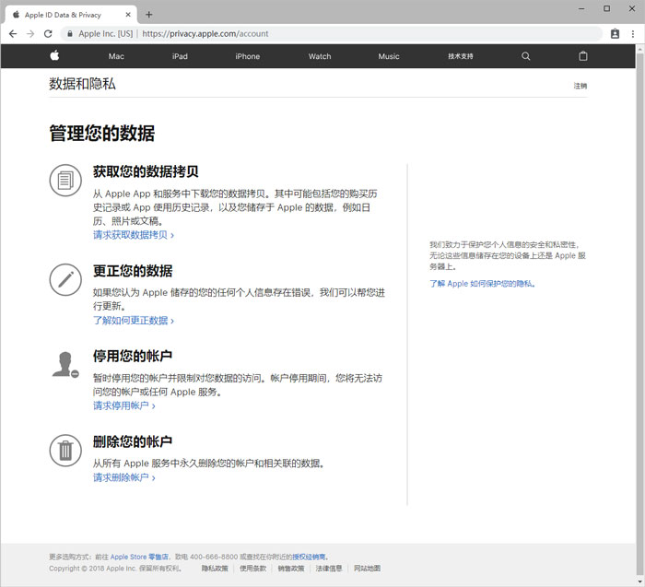Click the 停用您的帐户 heading
645x587 pixels.
[x=133, y=357]
